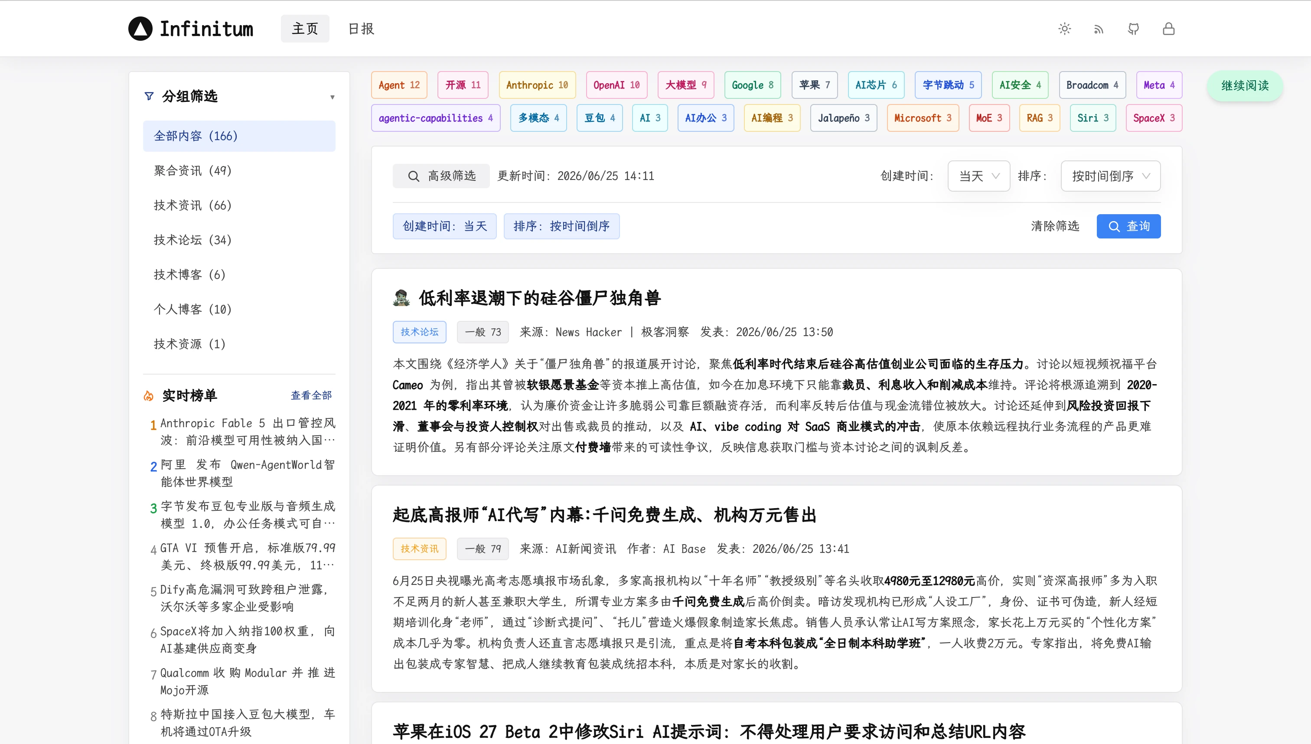The width and height of the screenshot is (1311, 744).
Task: Select 技术博客 (6) group
Action: pos(239,275)
